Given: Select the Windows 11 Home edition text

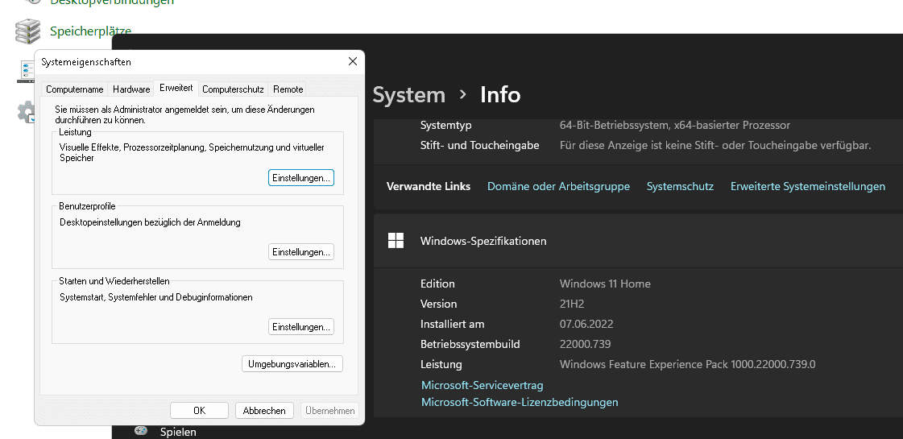Looking at the screenshot, I should pos(605,284).
